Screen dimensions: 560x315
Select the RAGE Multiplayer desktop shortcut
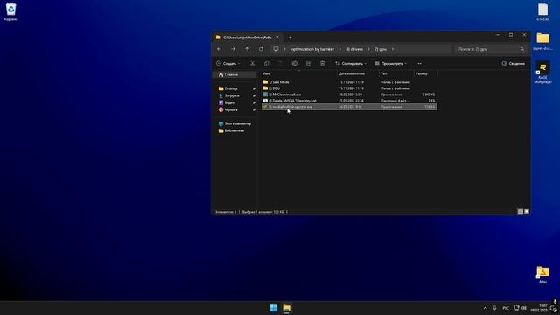point(542,73)
